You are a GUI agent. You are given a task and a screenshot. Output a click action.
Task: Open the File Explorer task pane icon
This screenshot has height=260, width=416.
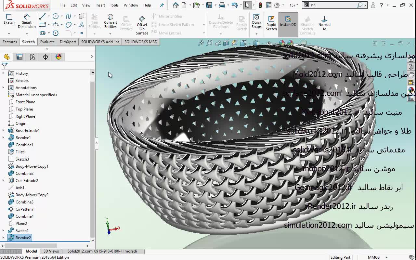coord(411,74)
